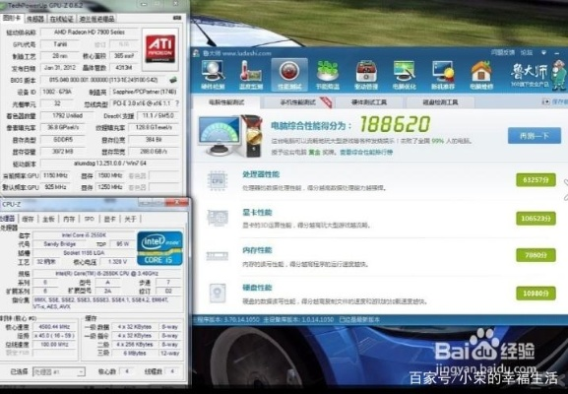Switch to 硬件测试工具 tab in Ludashi

[x=369, y=102]
